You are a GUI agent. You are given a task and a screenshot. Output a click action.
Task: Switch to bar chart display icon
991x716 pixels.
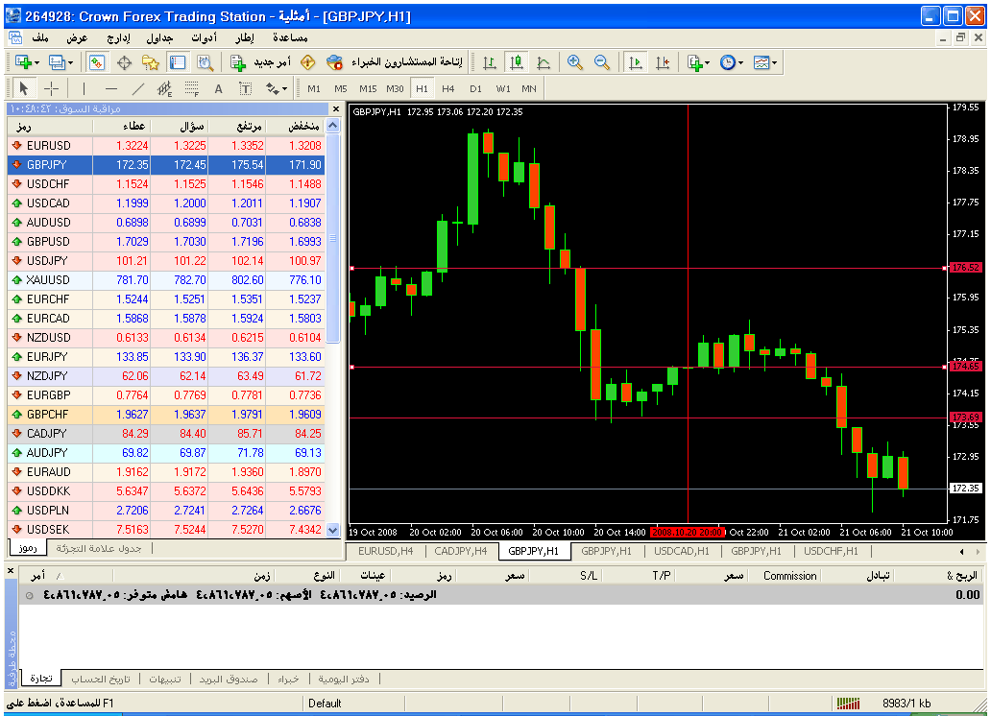[x=490, y=62]
